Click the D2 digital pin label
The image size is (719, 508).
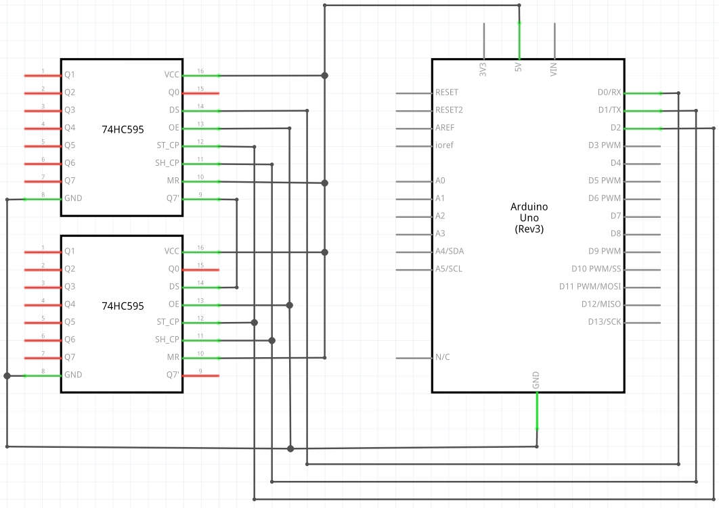pos(616,128)
